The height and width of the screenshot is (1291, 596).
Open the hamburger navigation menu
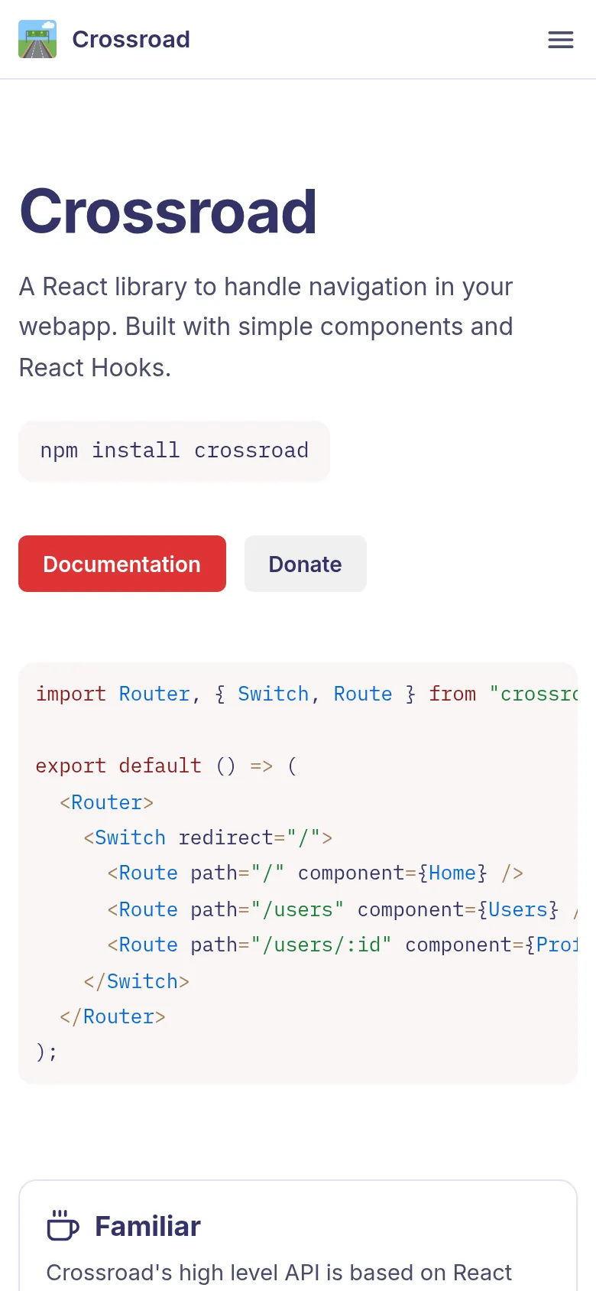click(x=561, y=40)
